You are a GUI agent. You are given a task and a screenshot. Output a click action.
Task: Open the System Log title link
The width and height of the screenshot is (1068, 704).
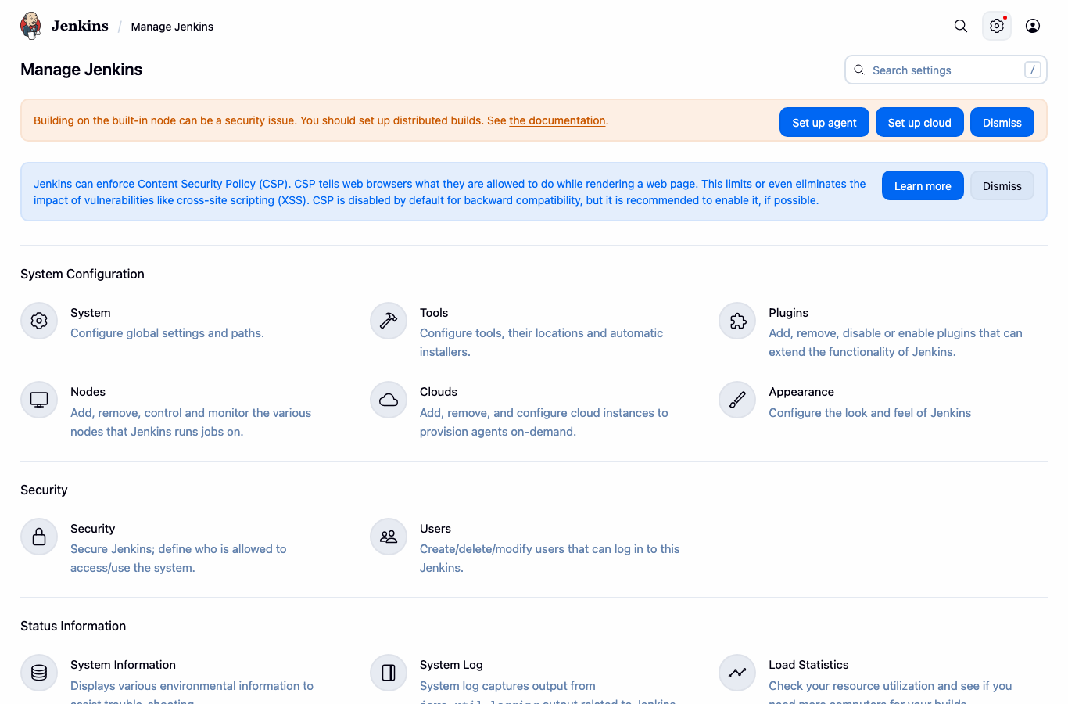[x=451, y=665]
